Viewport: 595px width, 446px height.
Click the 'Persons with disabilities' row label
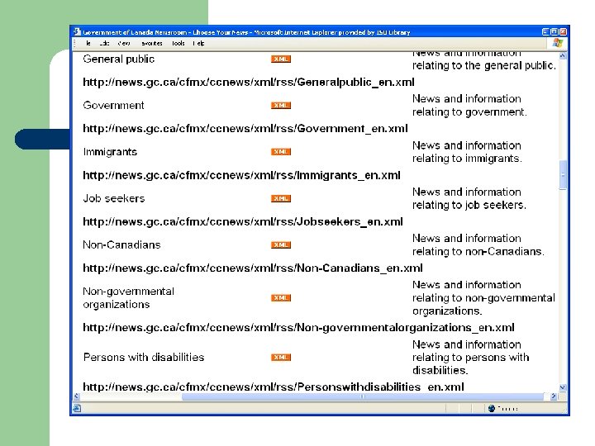coord(144,358)
